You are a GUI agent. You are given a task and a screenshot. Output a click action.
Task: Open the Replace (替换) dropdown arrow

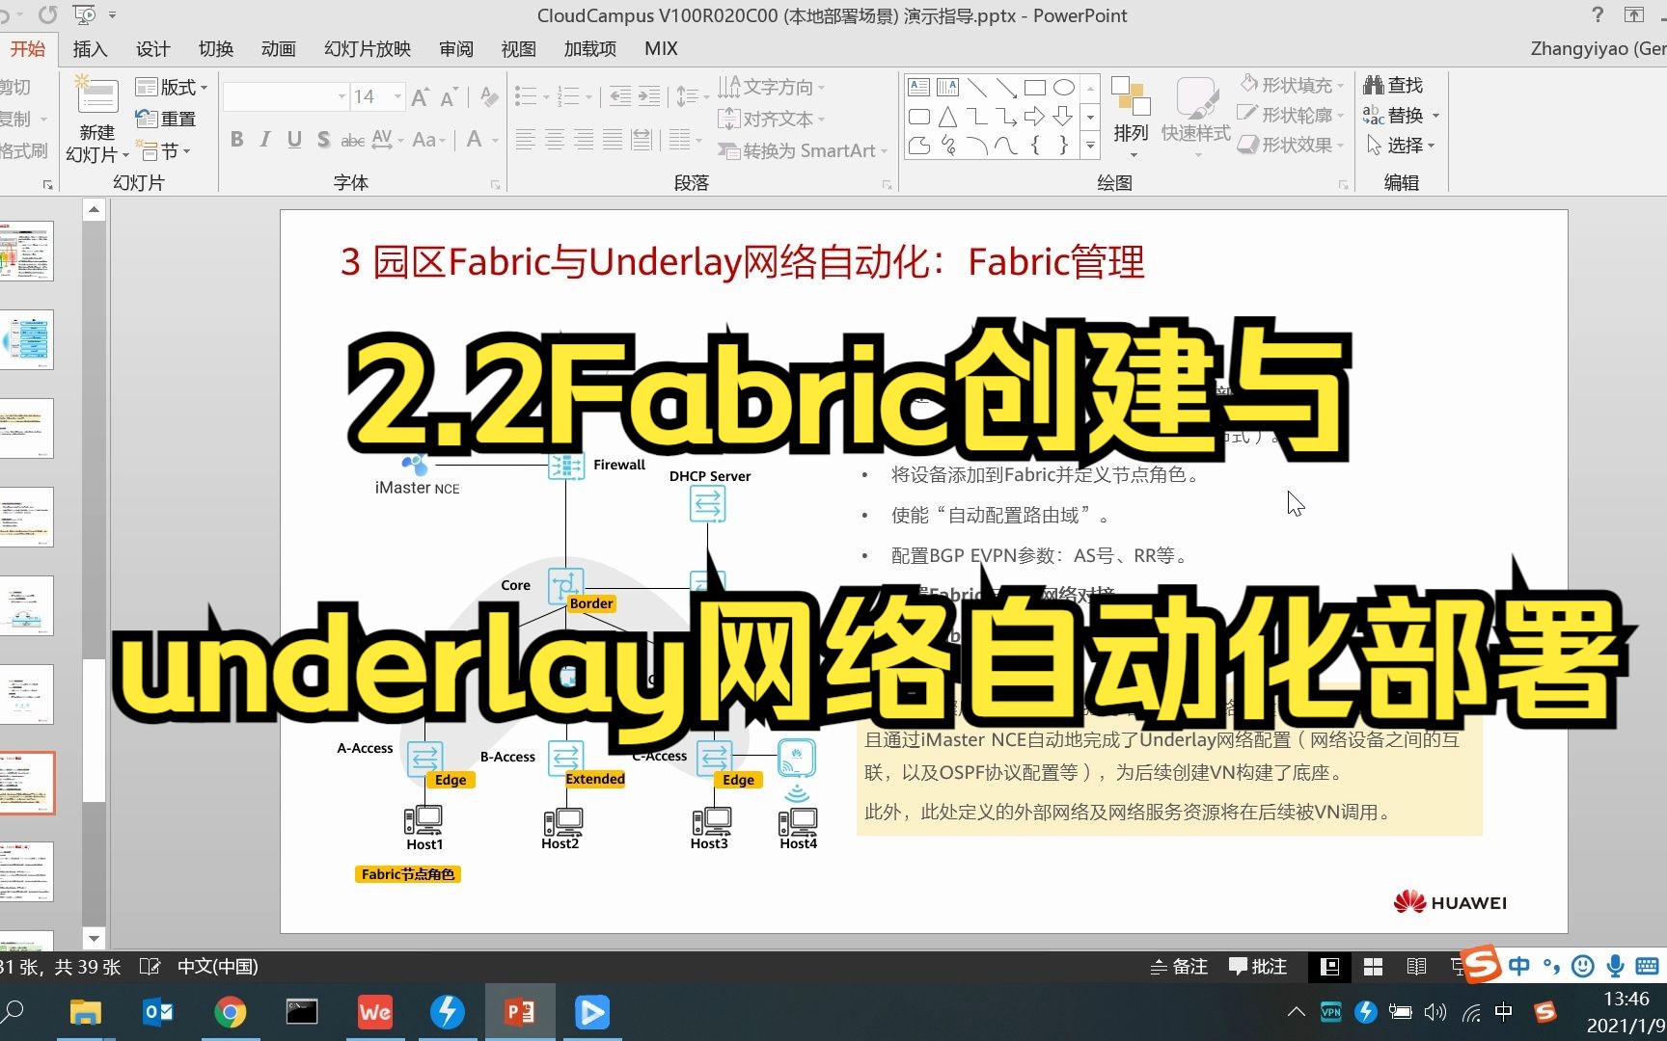coord(1436,116)
